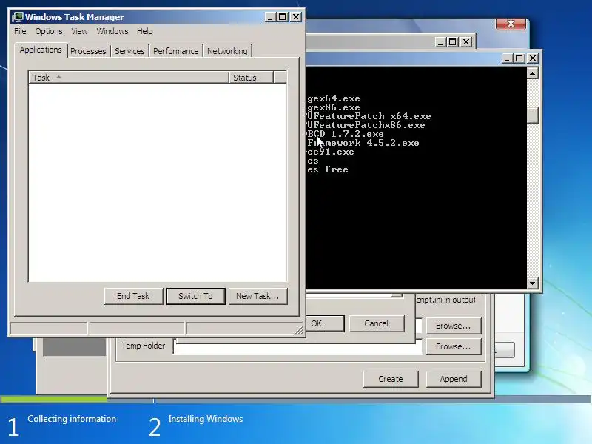
Task: Close the middle background window
Action: click(466, 42)
